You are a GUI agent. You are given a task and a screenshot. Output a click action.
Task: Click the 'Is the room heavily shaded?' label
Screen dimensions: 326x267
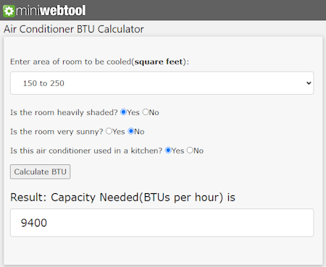click(x=64, y=112)
